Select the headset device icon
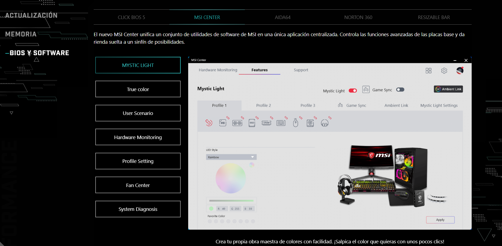 point(325,123)
